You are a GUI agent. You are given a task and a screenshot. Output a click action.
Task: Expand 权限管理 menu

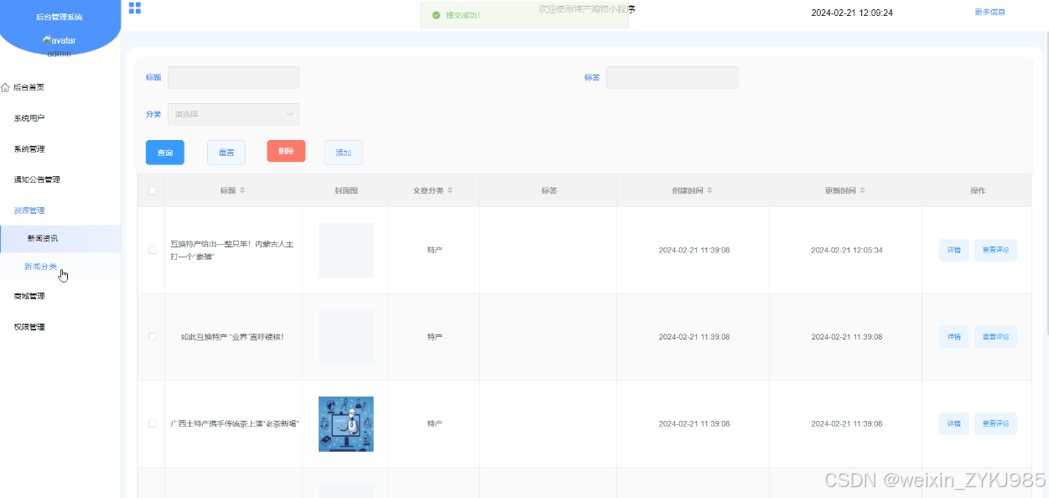pos(60,327)
